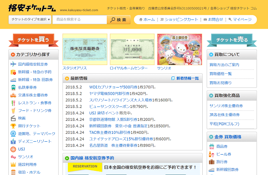Click the tram icon beside 交通系株主優待券
Viewport: 268px width, 175px height.
[13, 95]
